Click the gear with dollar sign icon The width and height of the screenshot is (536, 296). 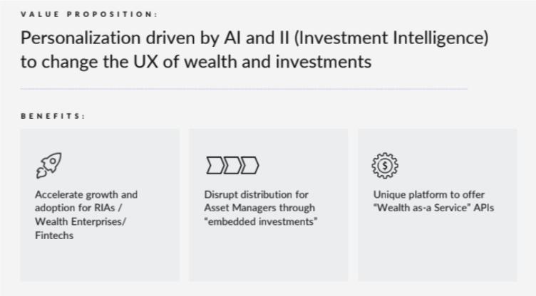tap(385, 165)
